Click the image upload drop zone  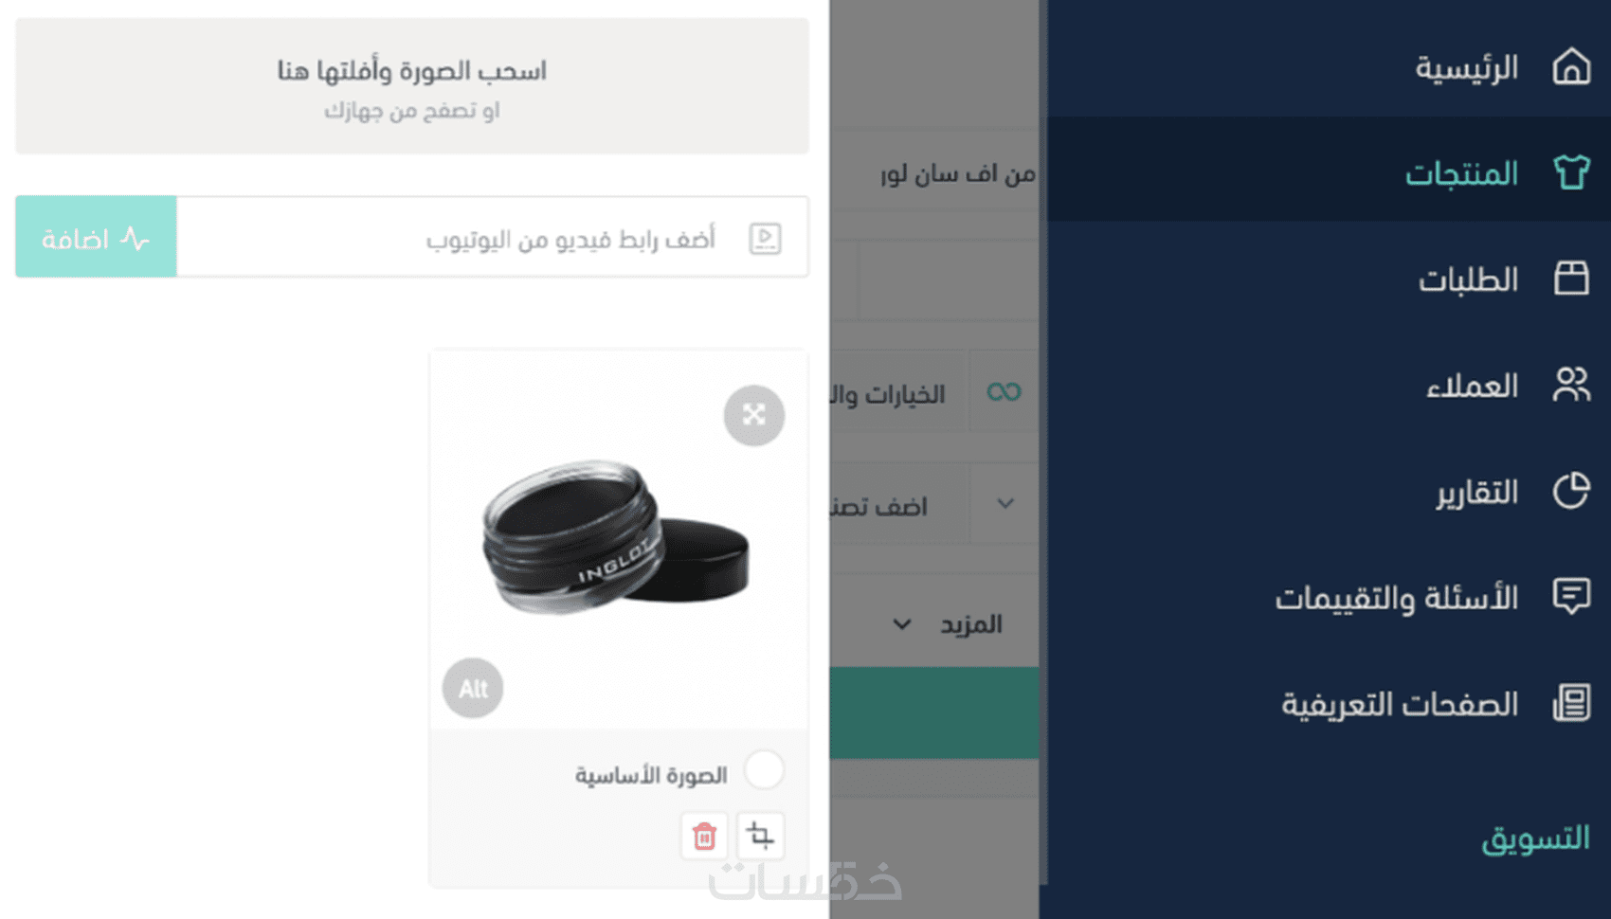click(412, 86)
